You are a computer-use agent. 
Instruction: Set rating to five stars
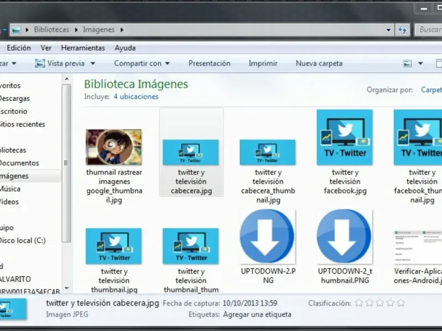coord(401,303)
